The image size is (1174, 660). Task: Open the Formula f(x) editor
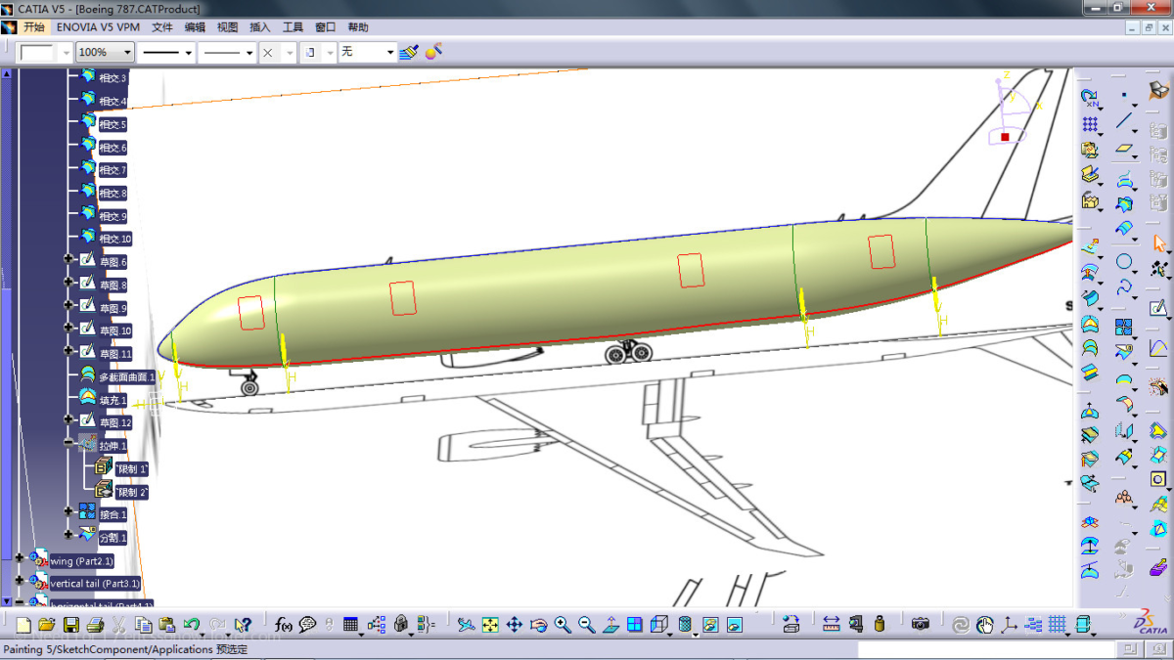click(x=284, y=625)
